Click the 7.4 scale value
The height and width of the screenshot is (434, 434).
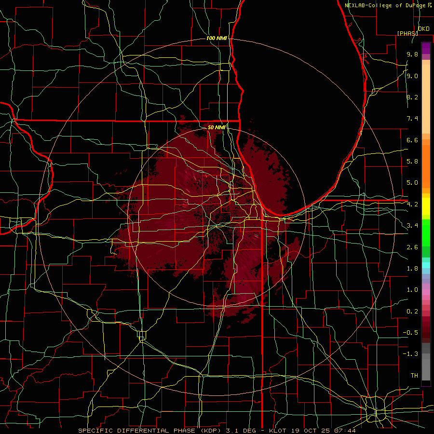point(412,119)
